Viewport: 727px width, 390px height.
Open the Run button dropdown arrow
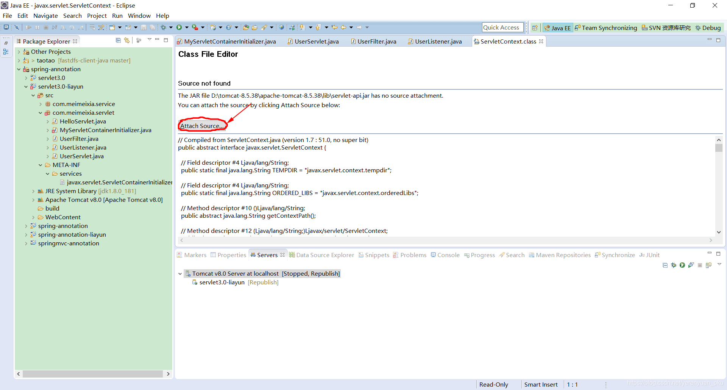(x=187, y=27)
